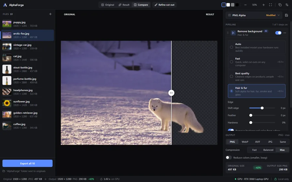Zoom in with the plus icon

263,5
